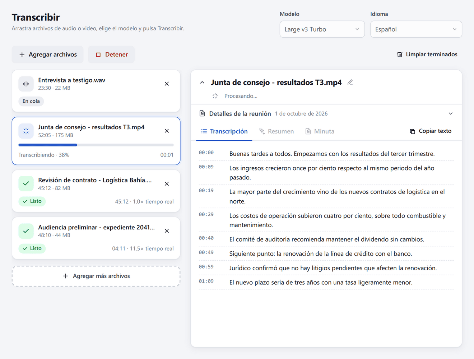Click the transcription progress bar at 38%

96,145
